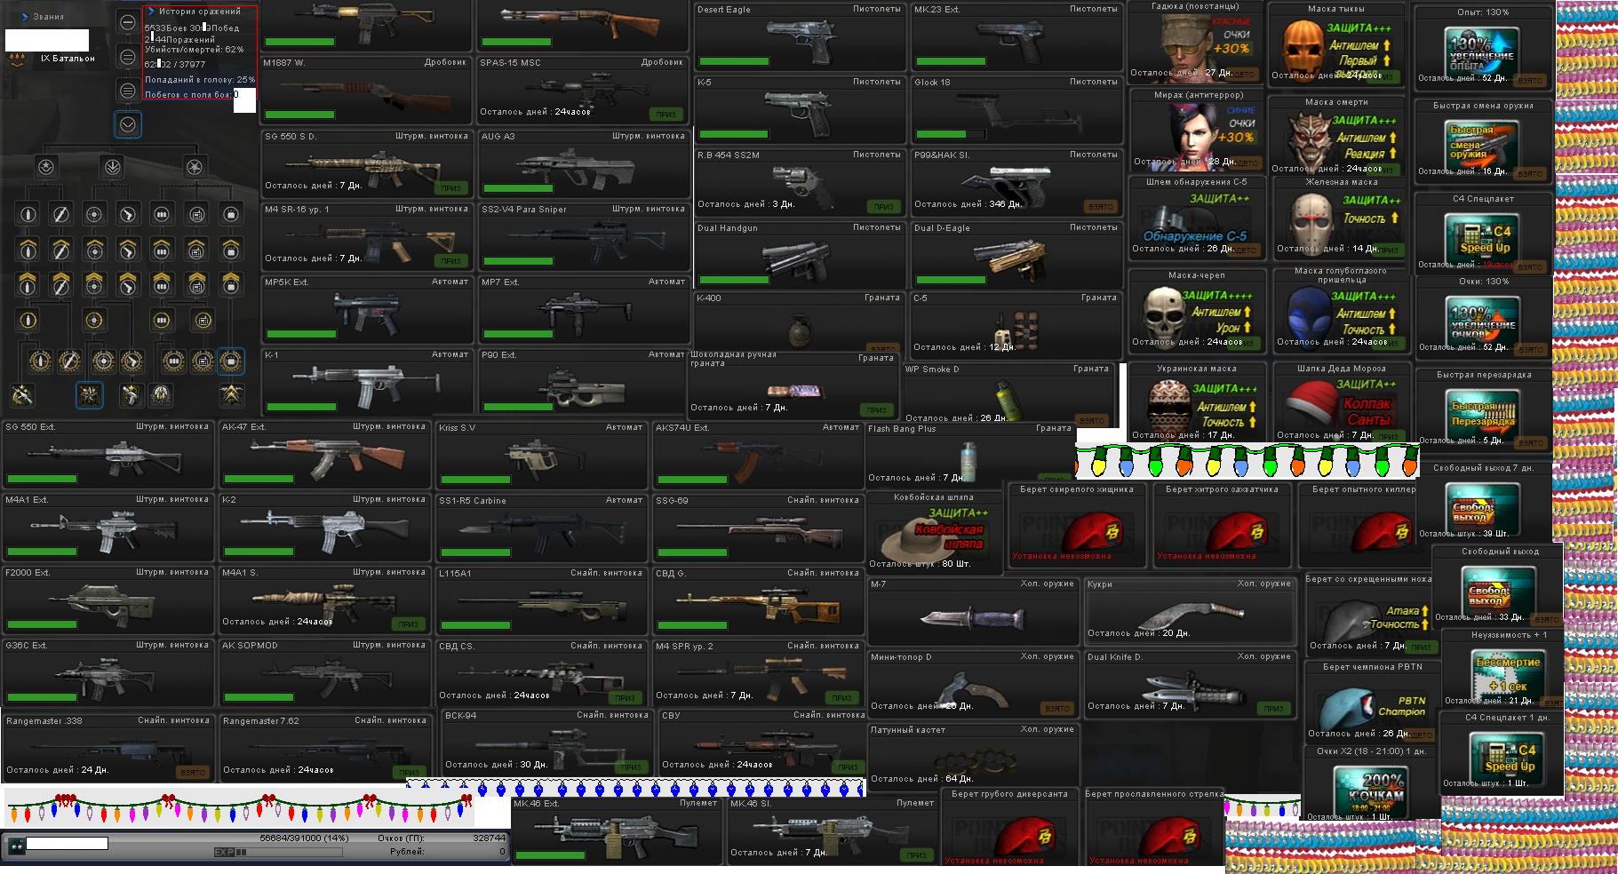
Task: Choose the F2000 Ext. assault rifle
Action: (107, 600)
